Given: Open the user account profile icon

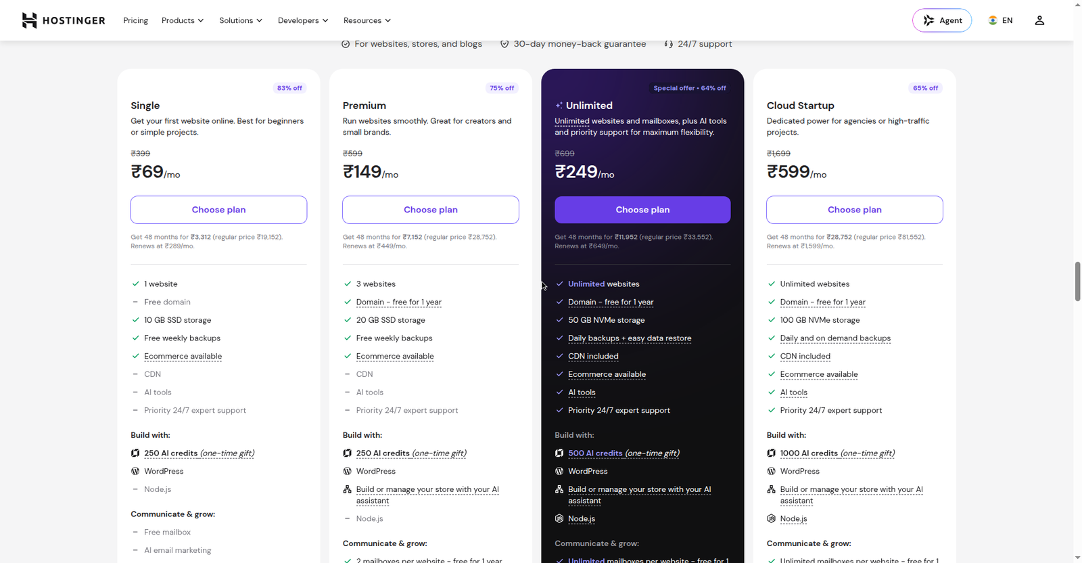Looking at the screenshot, I should pyautogui.click(x=1039, y=20).
